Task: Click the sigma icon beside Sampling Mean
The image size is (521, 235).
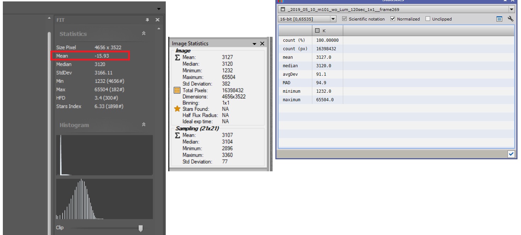Action: coord(177,135)
